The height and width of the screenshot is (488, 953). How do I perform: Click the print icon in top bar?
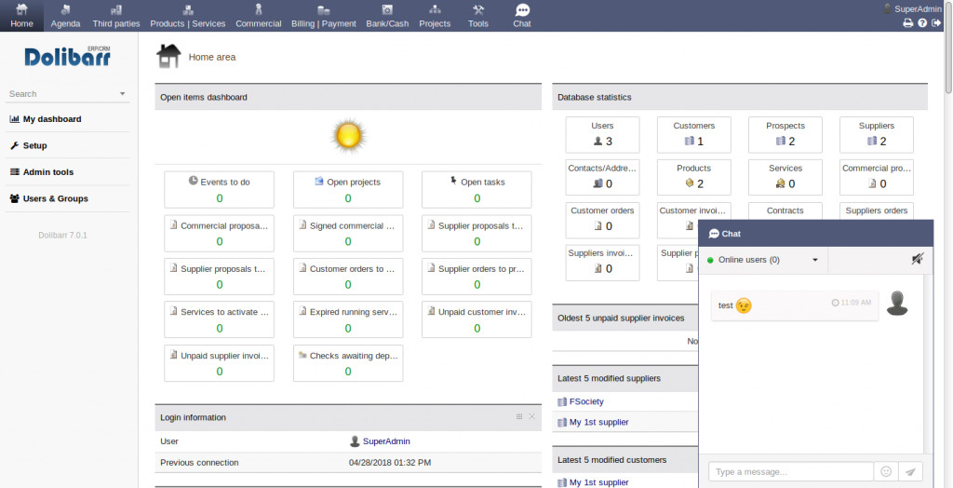(908, 23)
